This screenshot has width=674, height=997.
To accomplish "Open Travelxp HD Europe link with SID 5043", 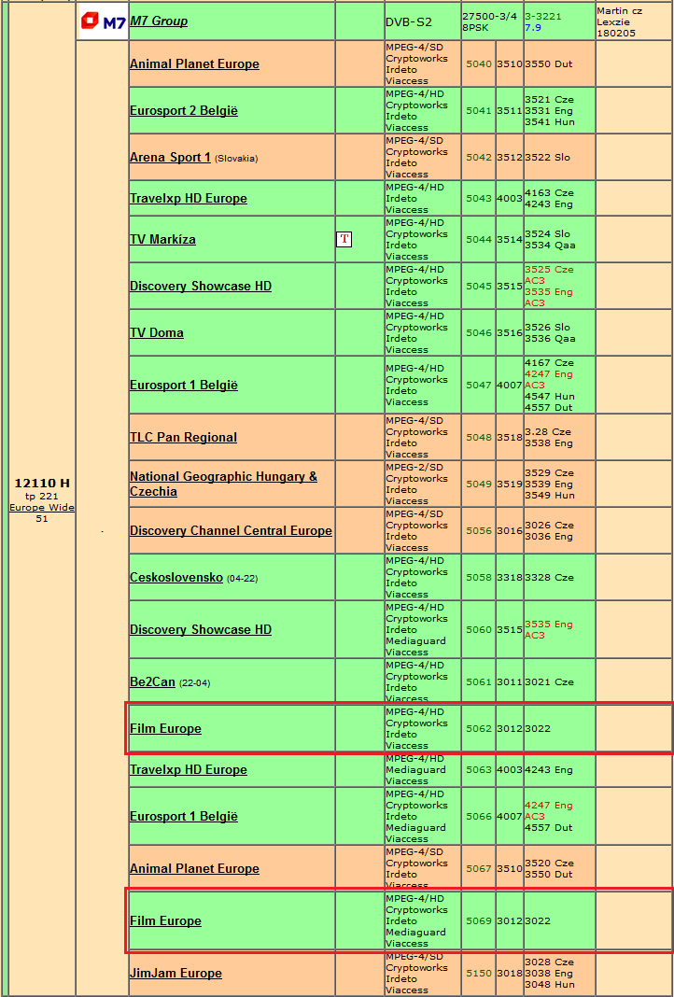I will coord(189,199).
